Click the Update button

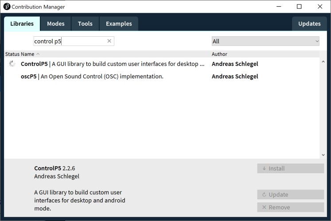(290, 194)
